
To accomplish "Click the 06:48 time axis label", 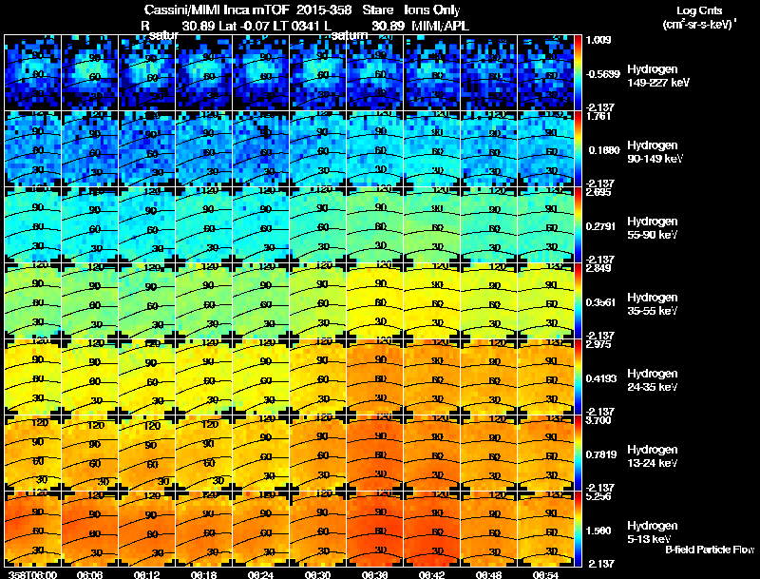I will [x=488, y=574].
